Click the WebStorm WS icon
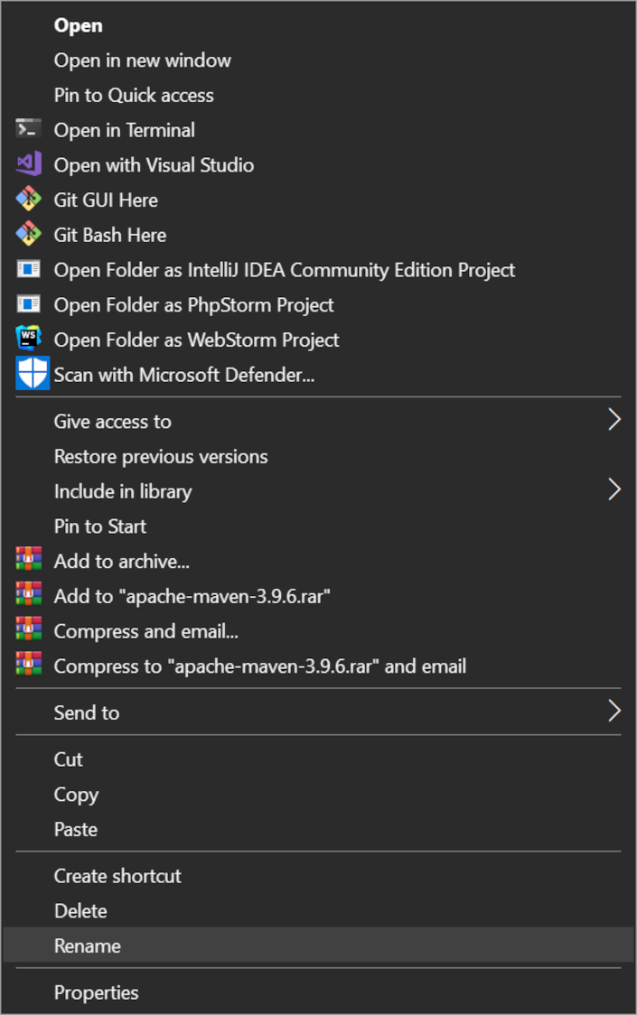637x1015 pixels. coord(29,339)
